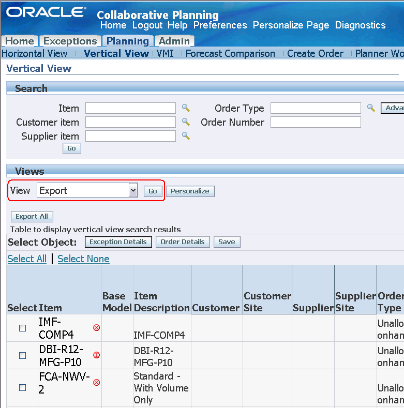Click the Order Details button
This screenshot has height=408, width=404.
point(183,242)
